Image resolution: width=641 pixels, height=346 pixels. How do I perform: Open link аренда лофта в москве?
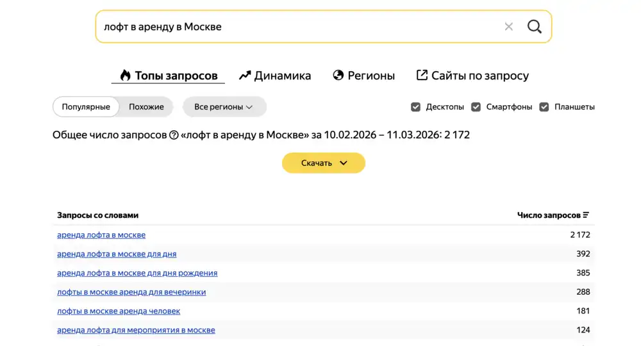point(101,235)
